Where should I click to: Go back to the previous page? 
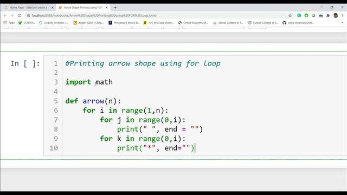(x=5, y=16)
